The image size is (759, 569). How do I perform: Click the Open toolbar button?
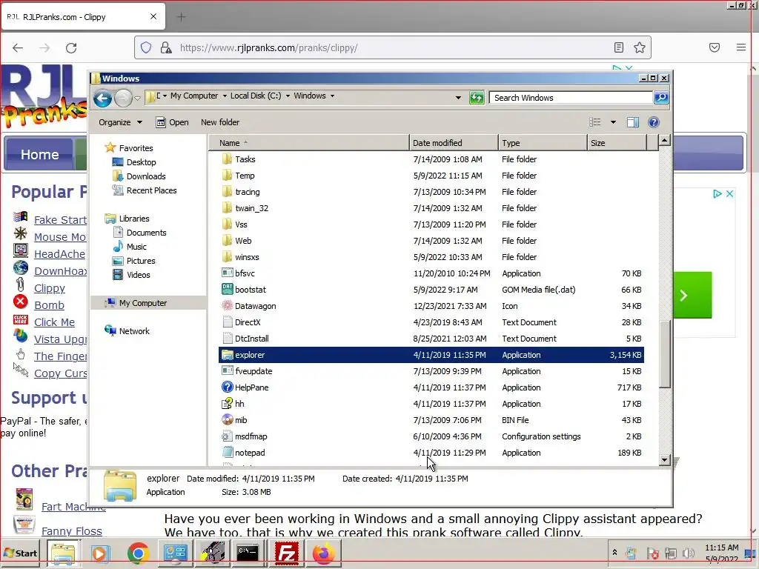point(172,122)
